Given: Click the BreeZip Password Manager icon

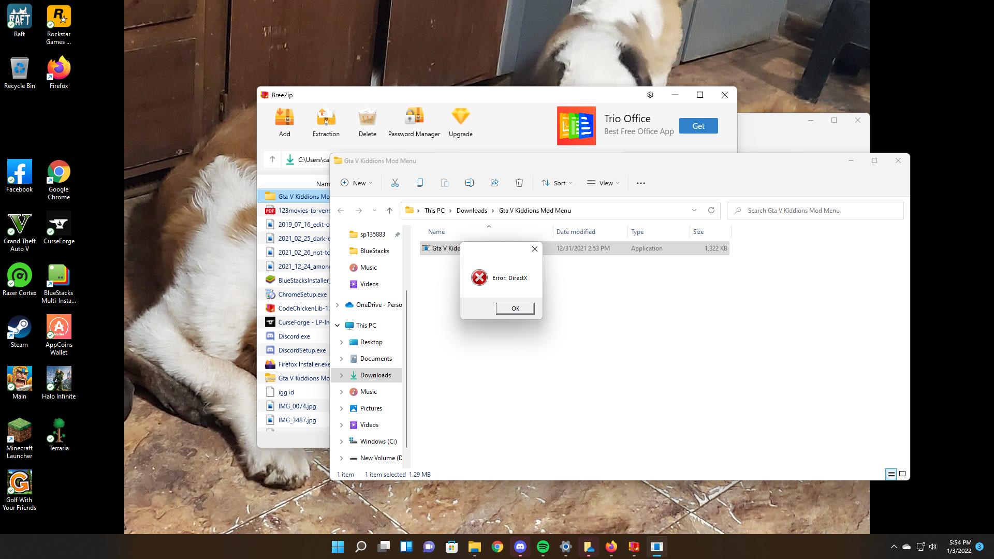Looking at the screenshot, I should tap(414, 117).
